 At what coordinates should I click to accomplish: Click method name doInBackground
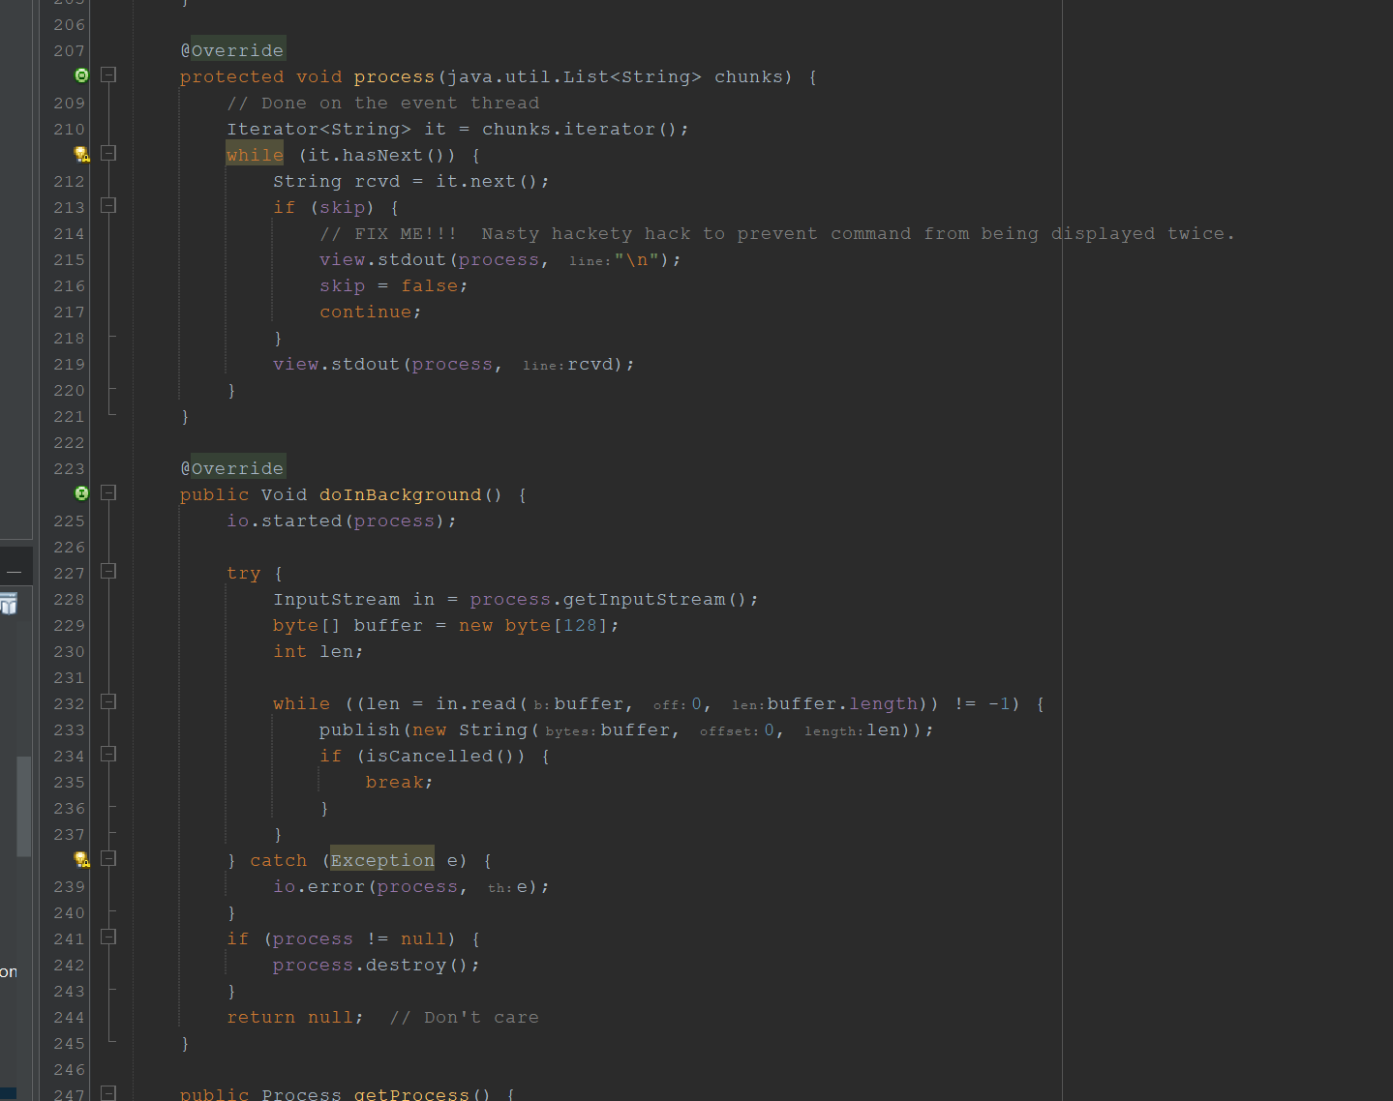[x=400, y=494]
